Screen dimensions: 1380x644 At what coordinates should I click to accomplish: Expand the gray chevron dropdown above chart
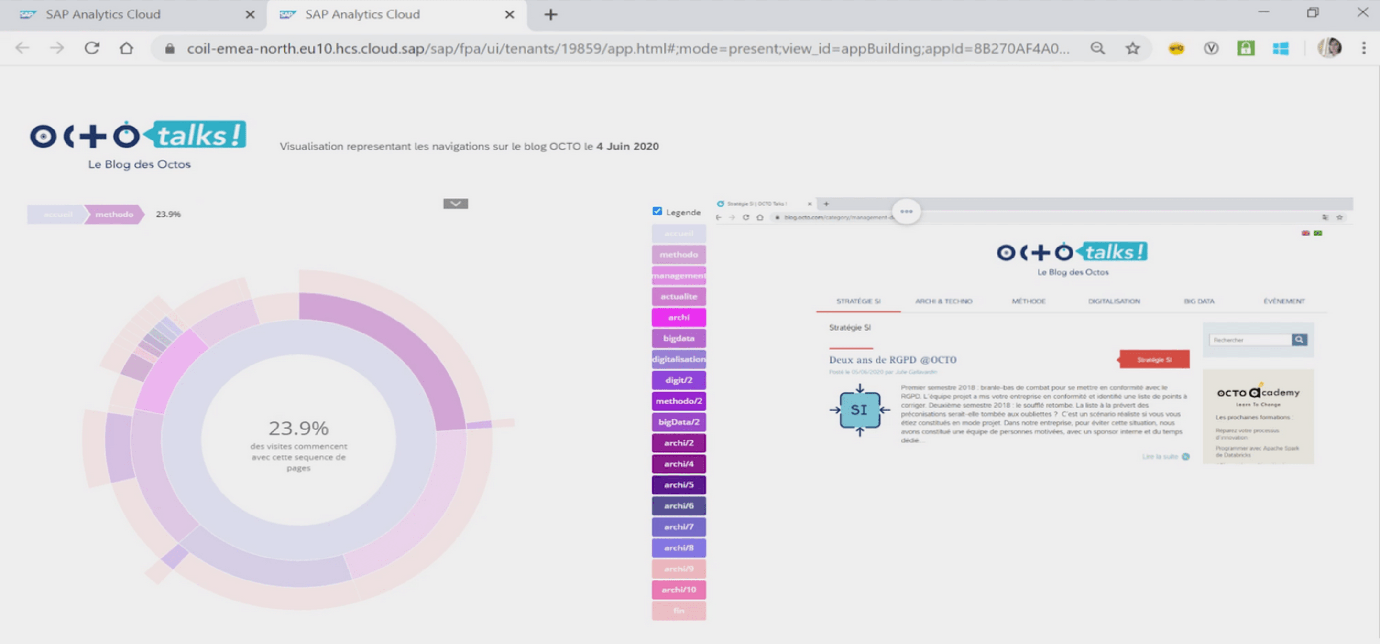455,204
